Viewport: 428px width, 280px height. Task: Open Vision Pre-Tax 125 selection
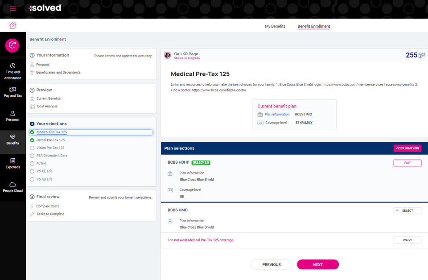[x=50, y=148]
